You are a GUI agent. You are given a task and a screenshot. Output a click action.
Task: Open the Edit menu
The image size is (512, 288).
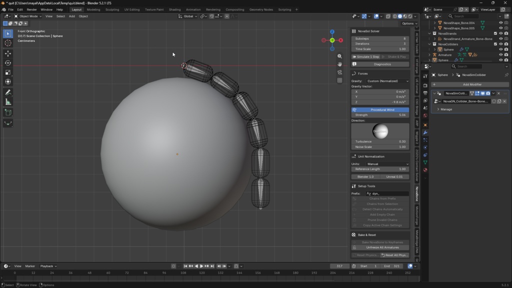20,9
